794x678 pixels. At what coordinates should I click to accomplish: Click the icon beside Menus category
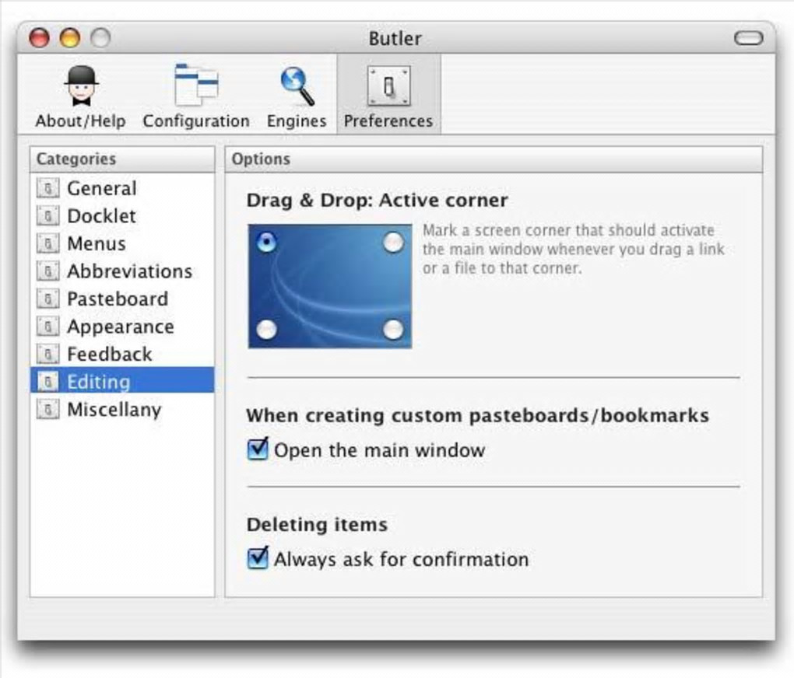coord(48,244)
